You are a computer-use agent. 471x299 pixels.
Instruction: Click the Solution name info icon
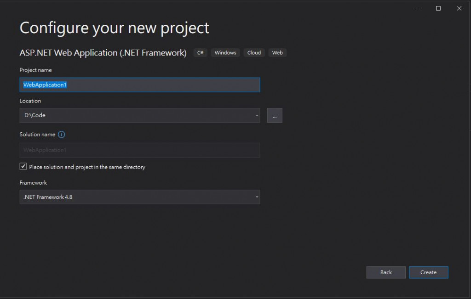point(61,135)
